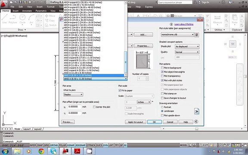
Task: Select the Line tool in Draw panel
Action: point(4,19)
